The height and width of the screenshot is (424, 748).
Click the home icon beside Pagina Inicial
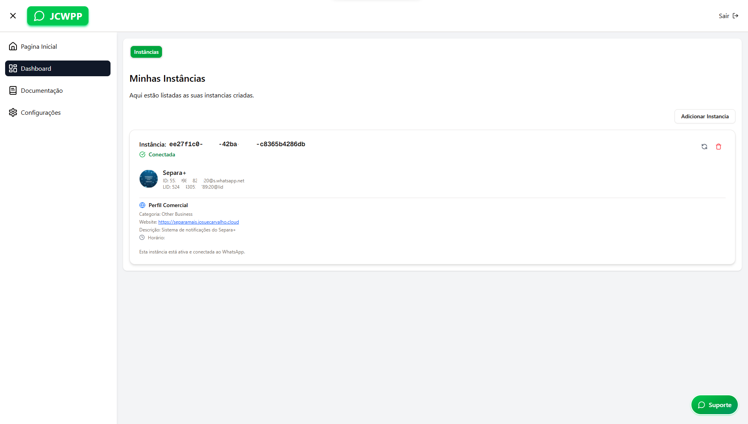(13, 46)
